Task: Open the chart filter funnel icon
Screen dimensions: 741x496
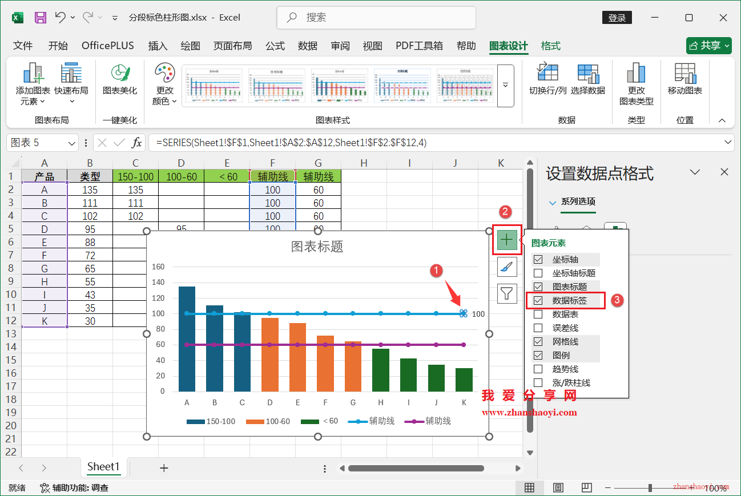Action: pyautogui.click(x=507, y=293)
